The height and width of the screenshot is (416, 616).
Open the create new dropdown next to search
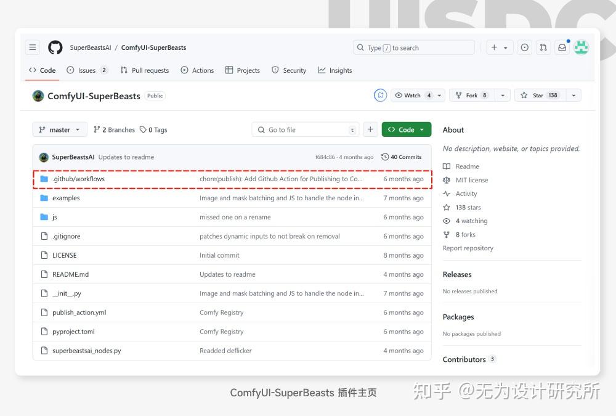point(500,47)
